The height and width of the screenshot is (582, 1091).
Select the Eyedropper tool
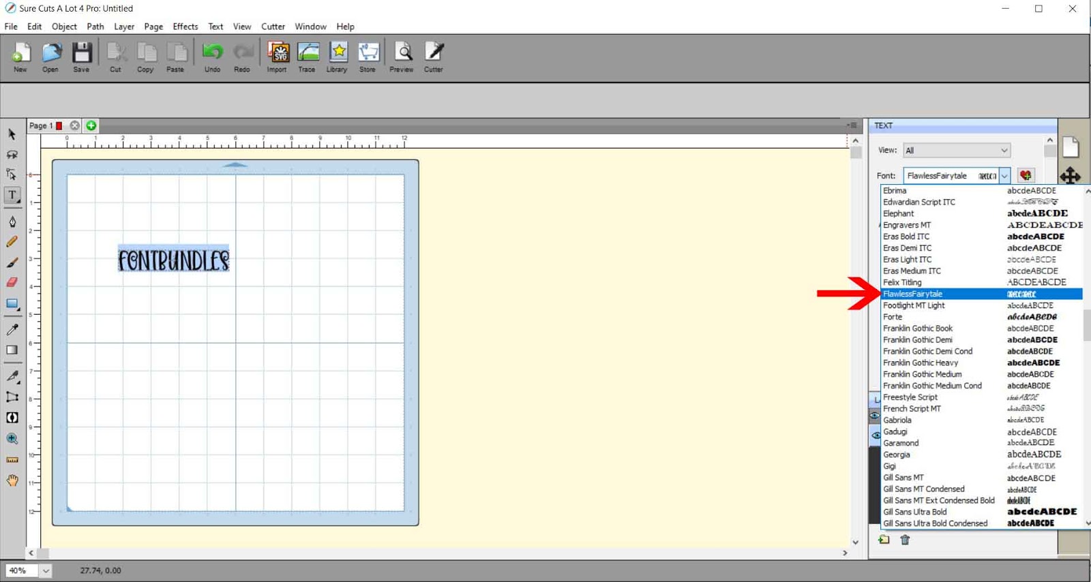[x=12, y=330]
